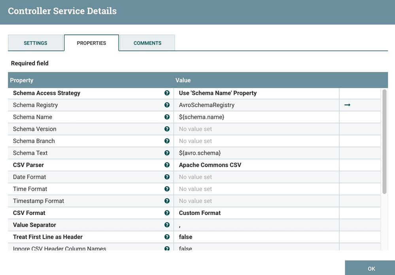Open the Comments tab

point(147,43)
